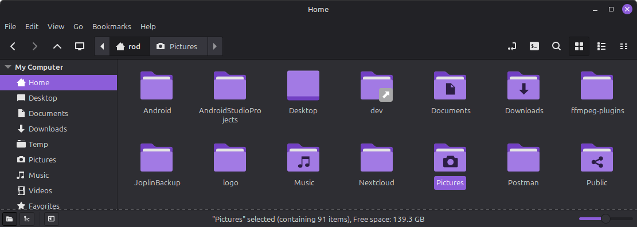Open the Go menu

click(x=78, y=26)
